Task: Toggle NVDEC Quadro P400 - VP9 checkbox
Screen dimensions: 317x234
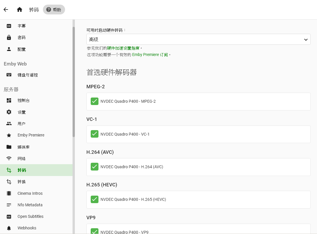Action: (94, 231)
